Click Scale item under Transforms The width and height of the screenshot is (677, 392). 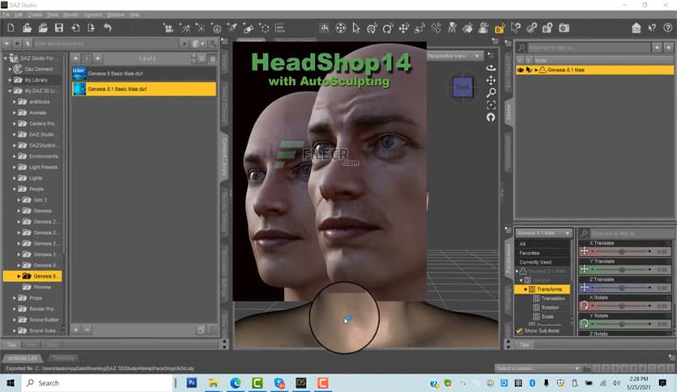(547, 317)
